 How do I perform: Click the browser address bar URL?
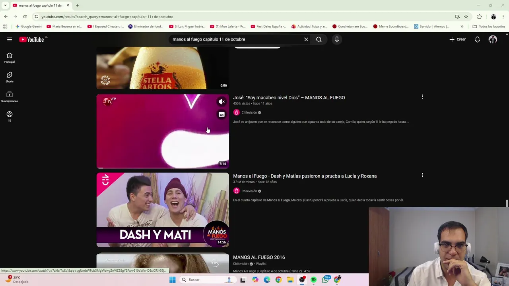(107, 17)
